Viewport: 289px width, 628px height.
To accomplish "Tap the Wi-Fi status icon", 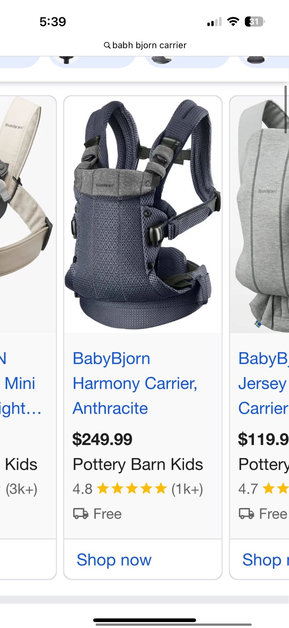I will coord(233,22).
